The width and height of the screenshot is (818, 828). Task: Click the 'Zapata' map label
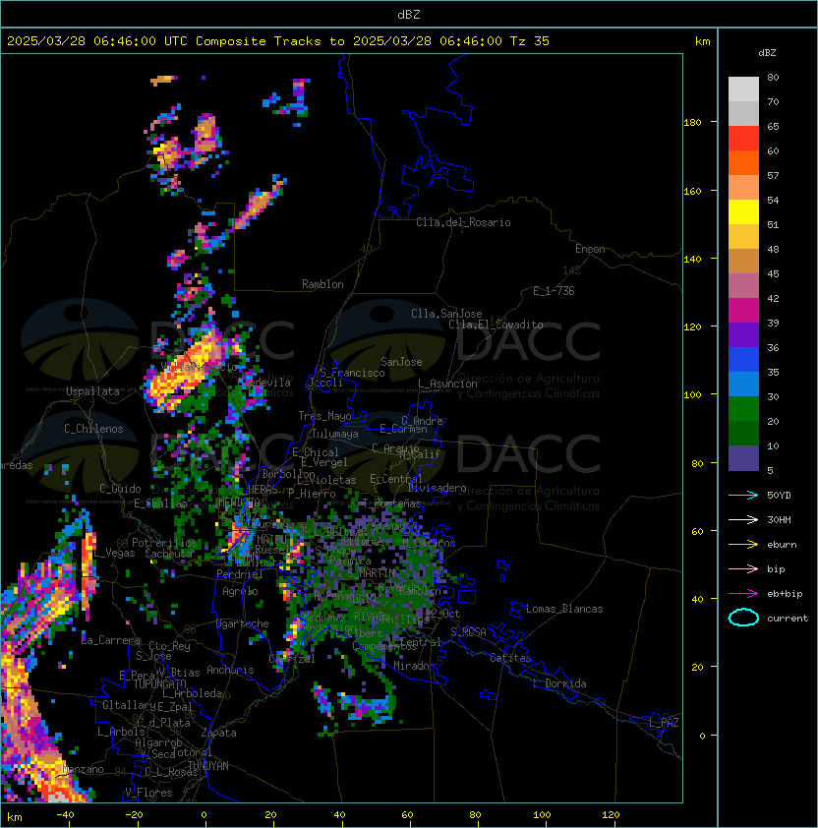coord(218,733)
